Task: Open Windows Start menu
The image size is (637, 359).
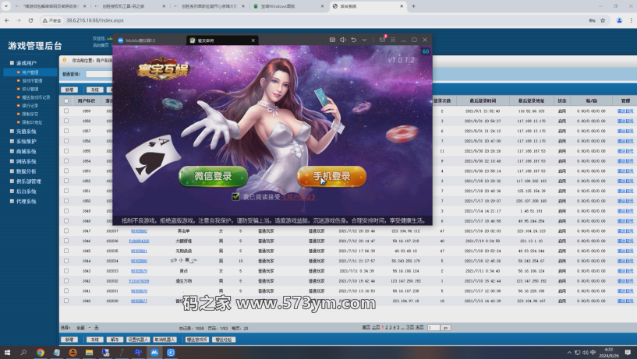Action: (x=7, y=353)
